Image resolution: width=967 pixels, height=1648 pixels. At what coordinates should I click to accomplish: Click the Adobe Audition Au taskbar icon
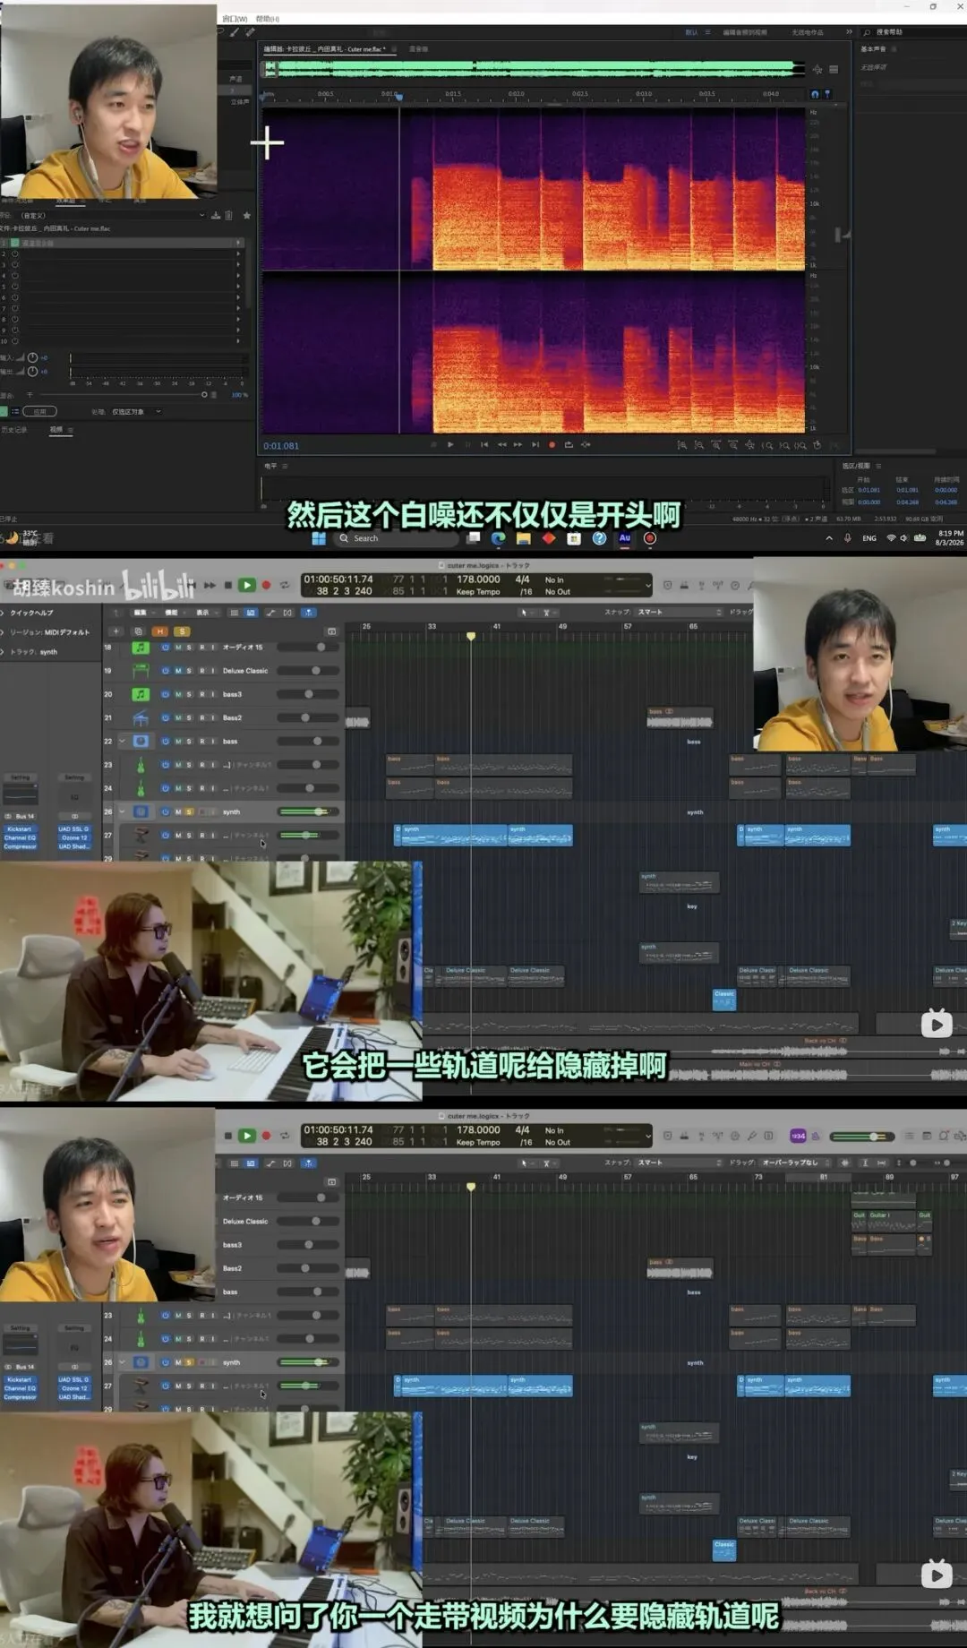coord(625,538)
